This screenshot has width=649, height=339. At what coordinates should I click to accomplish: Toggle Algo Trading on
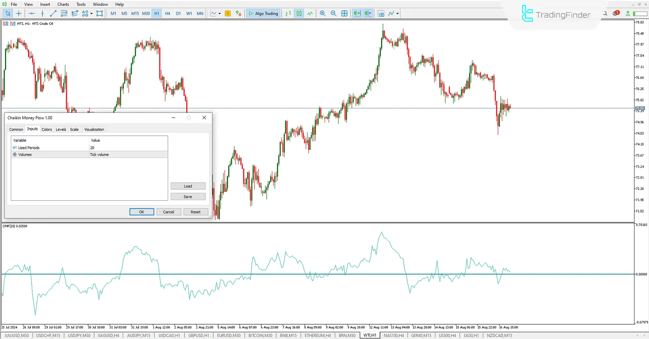point(263,14)
